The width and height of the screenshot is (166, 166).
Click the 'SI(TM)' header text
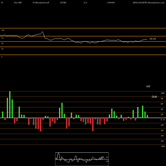click(63, 3)
